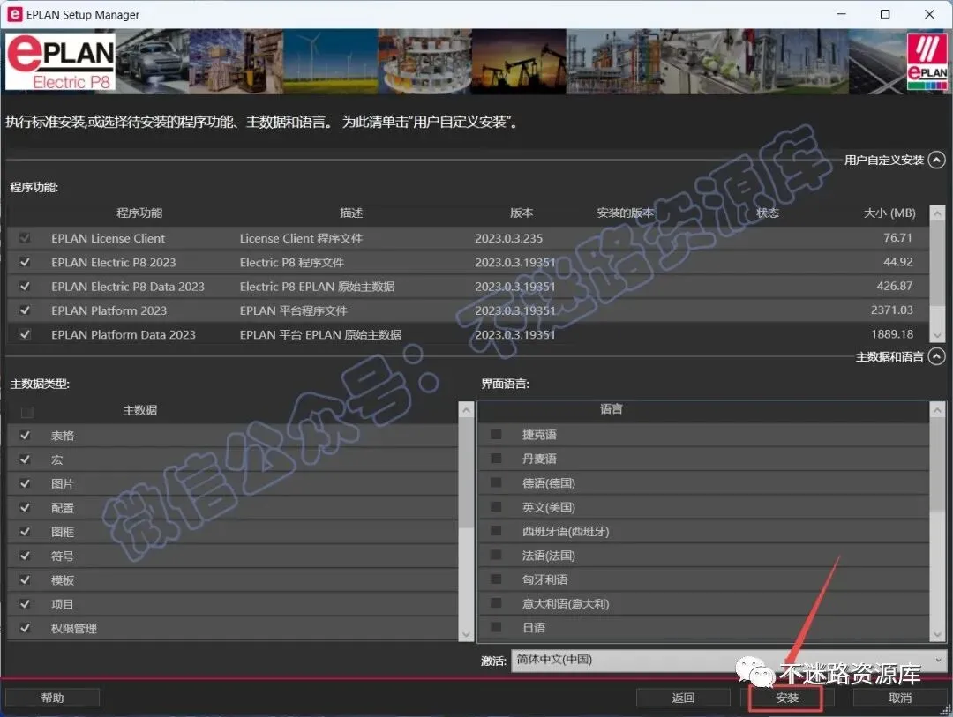This screenshot has width=953, height=717.
Task: Click the 帮助 button
Action: (52, 698)
